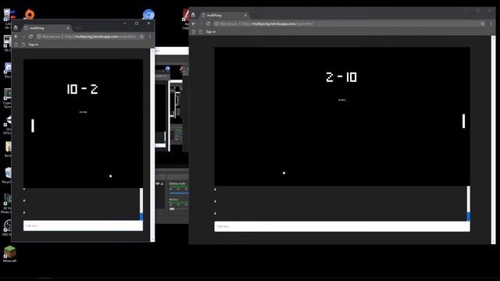The image size is (500, 281).
Task: Open a new tab in the left Chrome window
Action: (x=77, y=28)
